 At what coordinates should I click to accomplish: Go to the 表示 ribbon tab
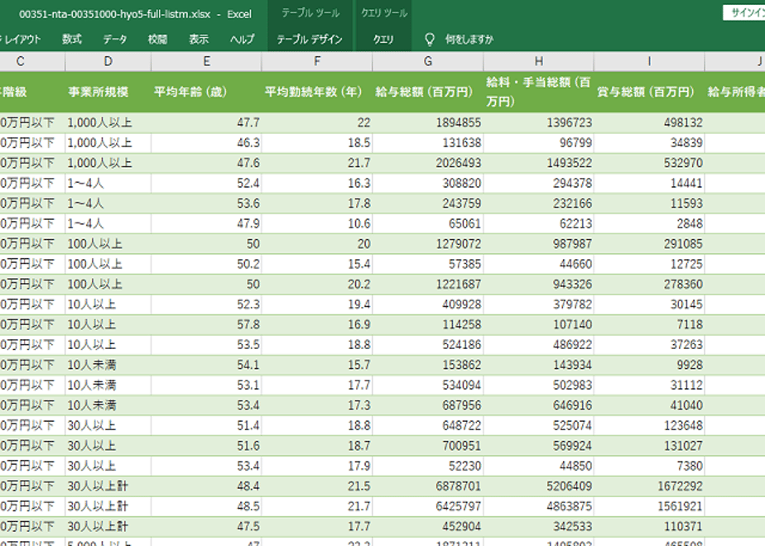tap(199, 39)
